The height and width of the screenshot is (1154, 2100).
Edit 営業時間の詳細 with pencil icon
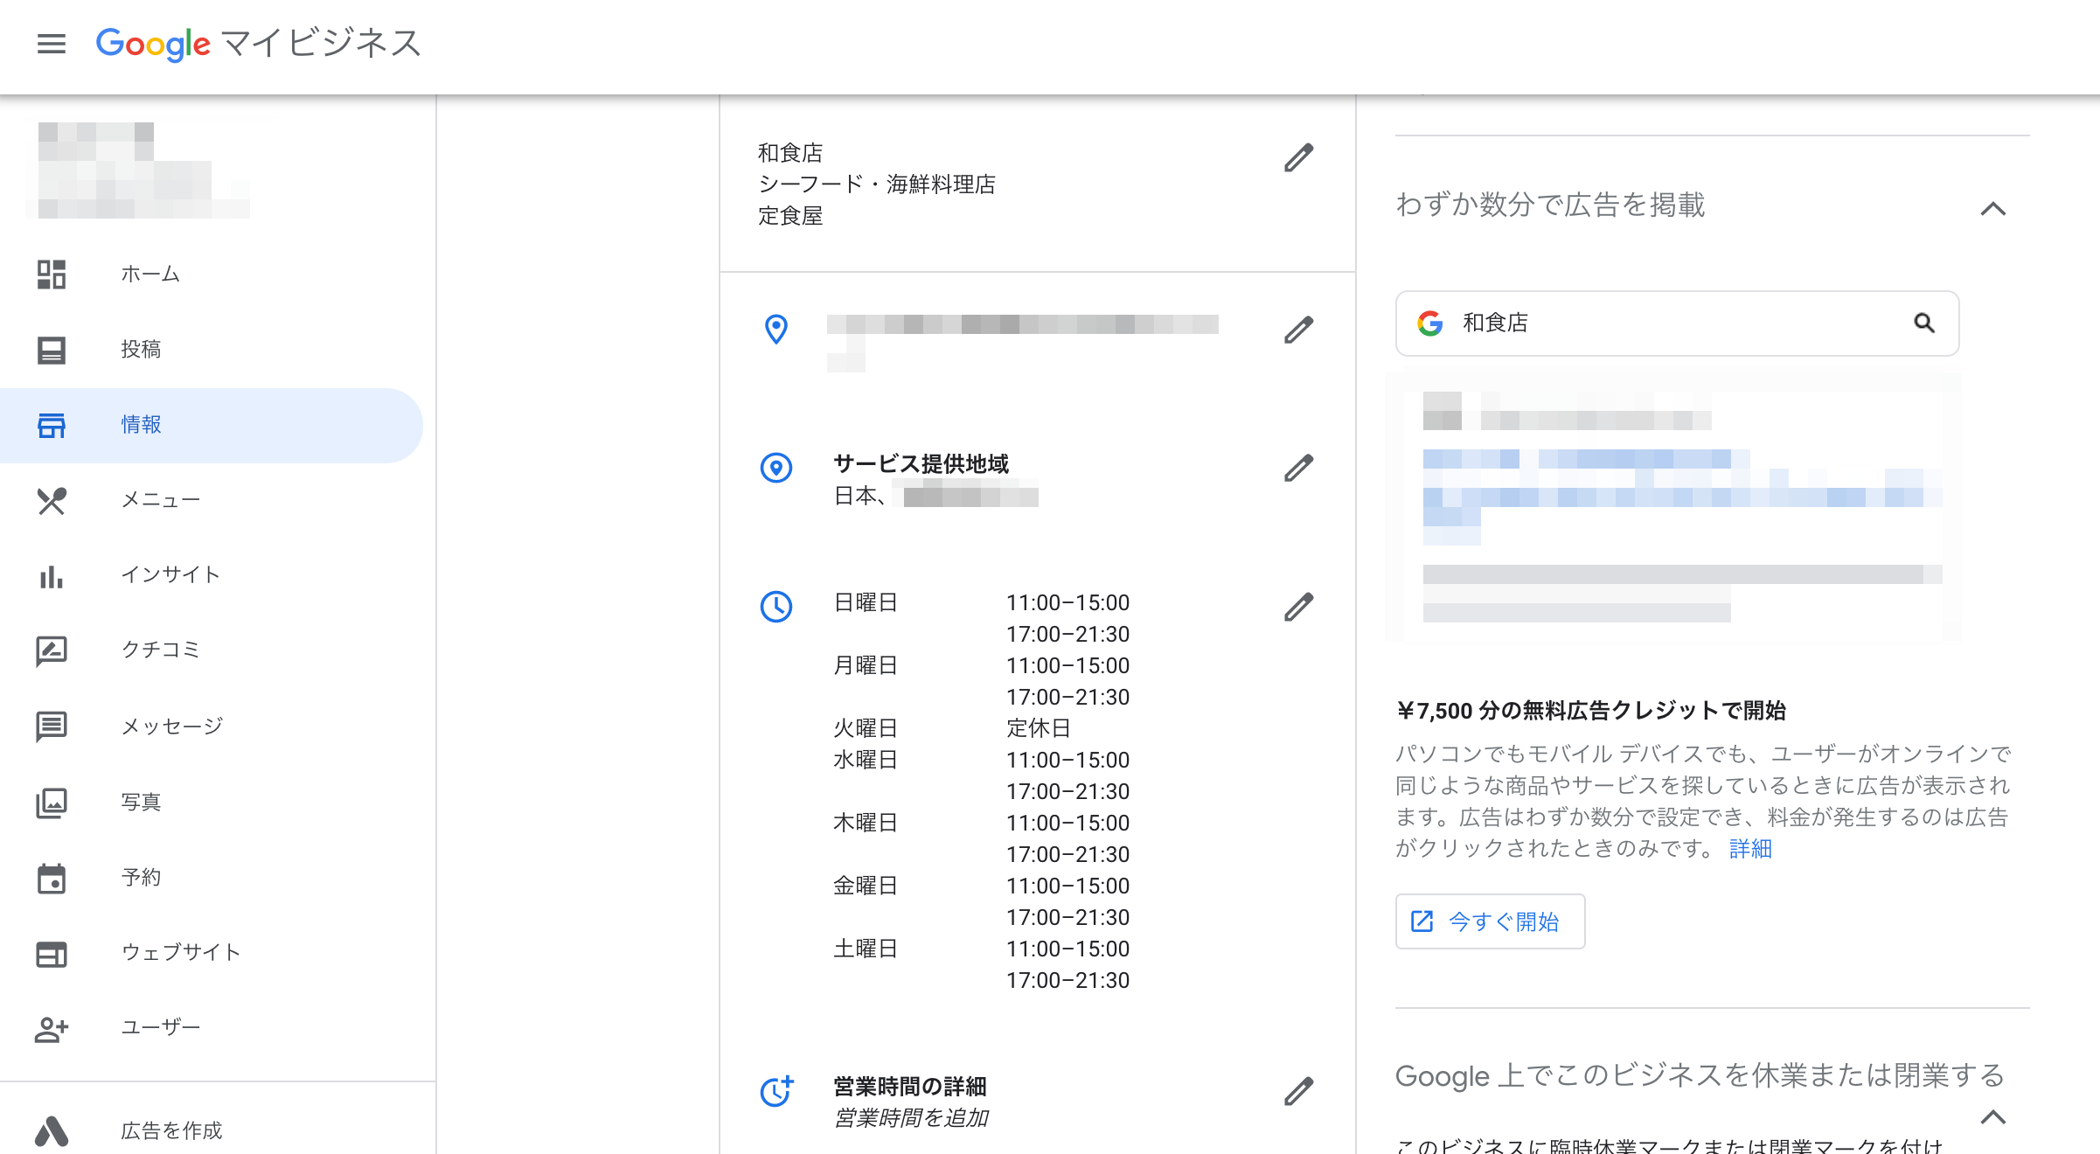[x=1298, y=1091]
